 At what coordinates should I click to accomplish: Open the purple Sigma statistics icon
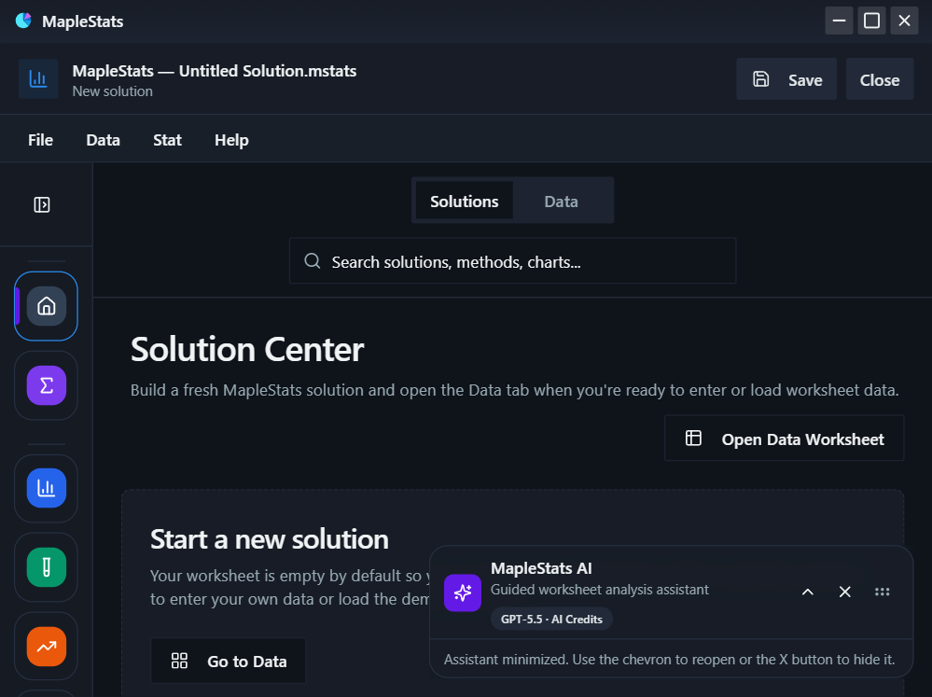[47, 385]
